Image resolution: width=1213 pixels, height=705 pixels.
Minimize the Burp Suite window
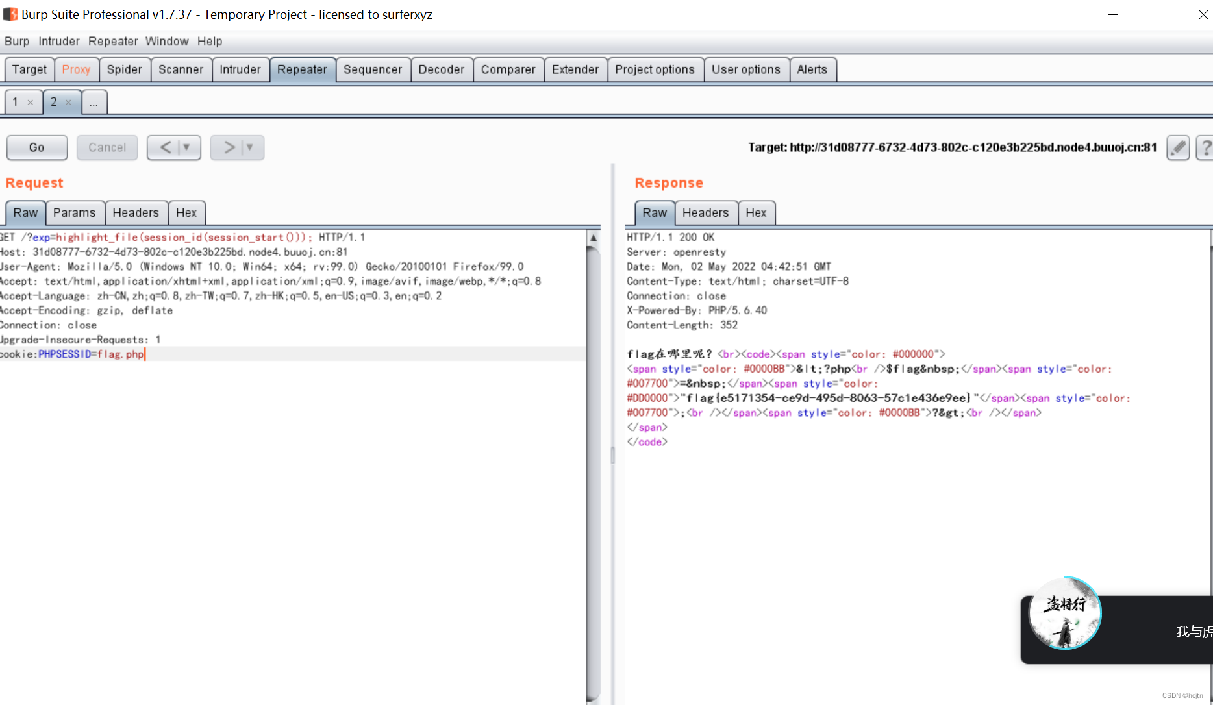tap(1112, 14)
